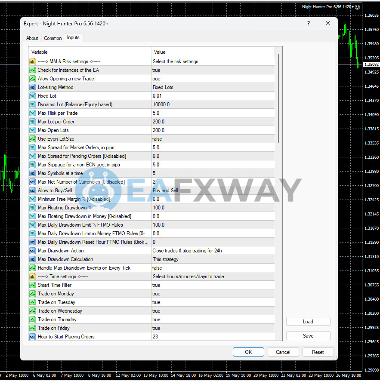This screenshot has height=381, width=380.
Task: Click the OK button
Action: click(x=248, y=352)
